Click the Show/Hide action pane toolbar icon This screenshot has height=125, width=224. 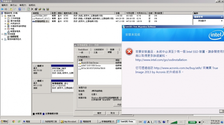click(24, 9)
